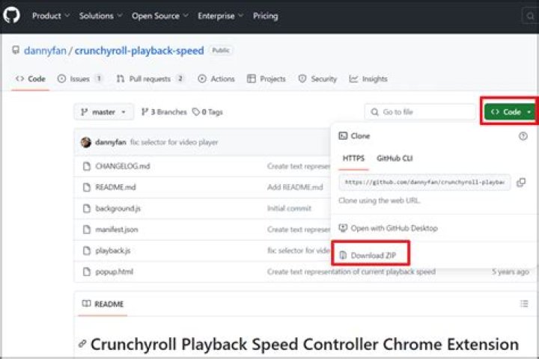
Task: Copy the clone URL to clipboard
Action: (x=521, y=182)
